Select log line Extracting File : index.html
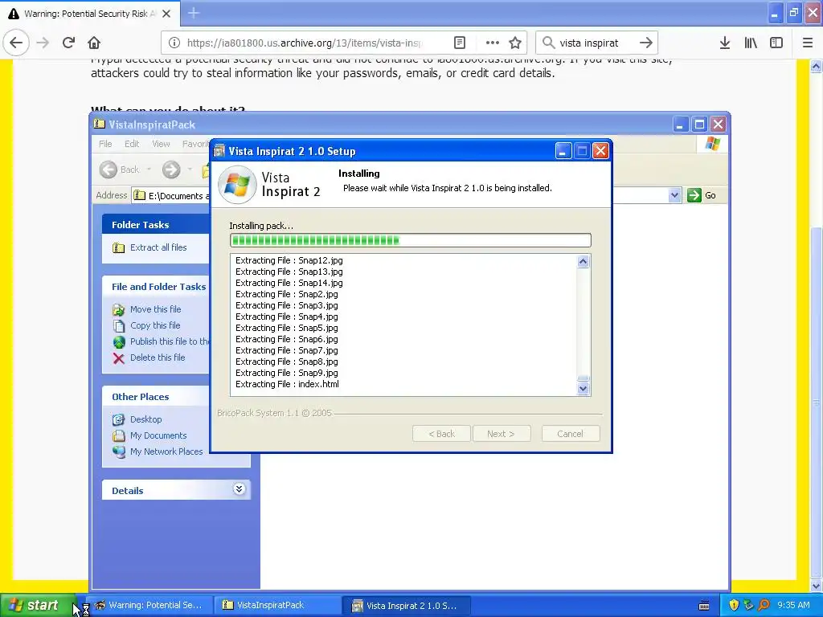Viewport: 823px width, 617px height. click(287, 385)
